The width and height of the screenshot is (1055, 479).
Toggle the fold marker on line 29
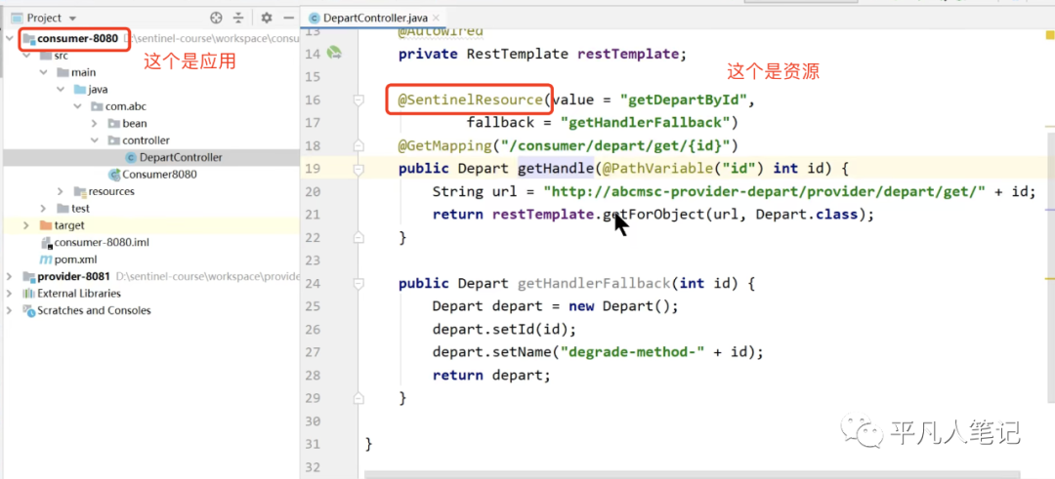tap(359, 398)
